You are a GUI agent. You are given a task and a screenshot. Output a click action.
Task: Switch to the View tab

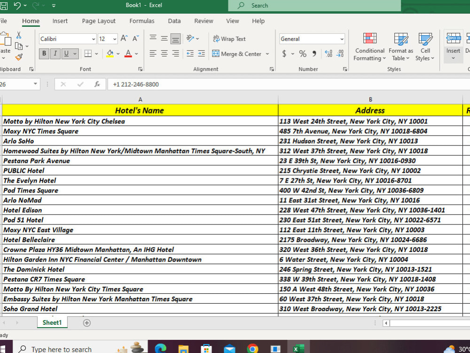232,21
